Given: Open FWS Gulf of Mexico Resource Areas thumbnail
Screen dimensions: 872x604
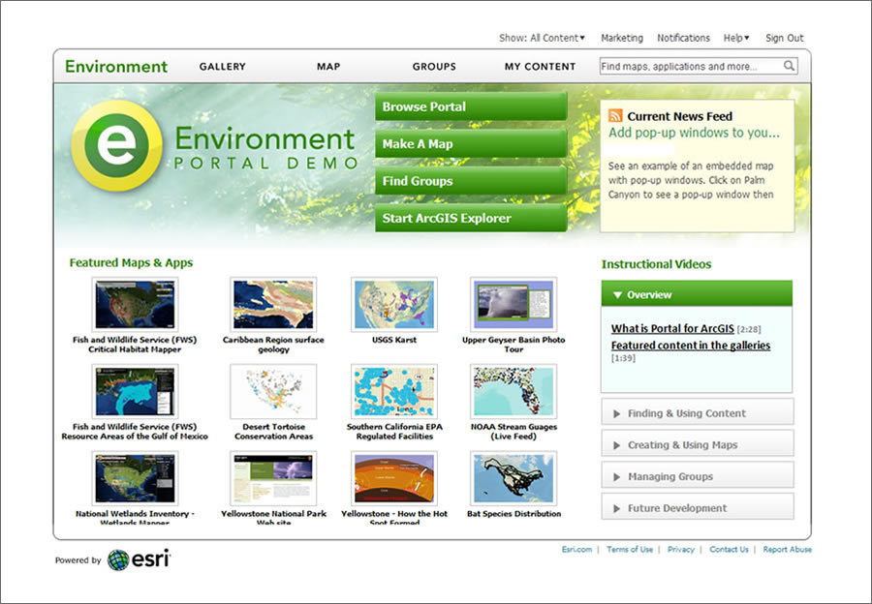Looking at the screenshot, I should 135,391.
